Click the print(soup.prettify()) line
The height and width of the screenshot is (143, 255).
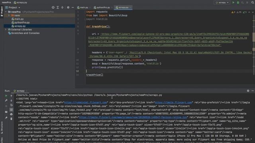tap(107, 67)
